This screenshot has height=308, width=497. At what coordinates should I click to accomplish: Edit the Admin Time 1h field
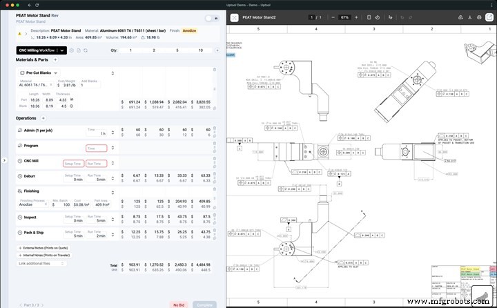pos(97,133)
